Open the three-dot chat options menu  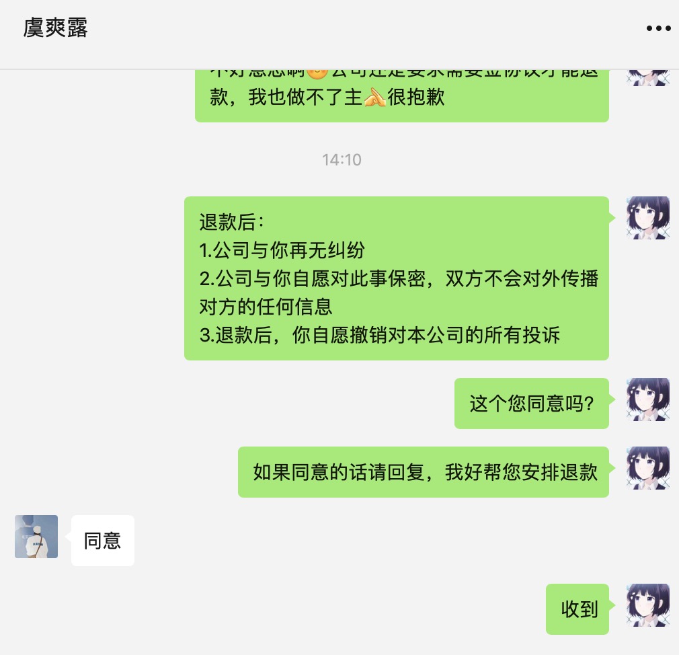tap(658, 29)
